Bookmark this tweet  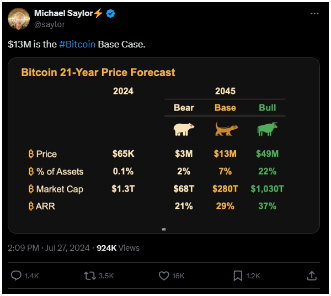238,276
